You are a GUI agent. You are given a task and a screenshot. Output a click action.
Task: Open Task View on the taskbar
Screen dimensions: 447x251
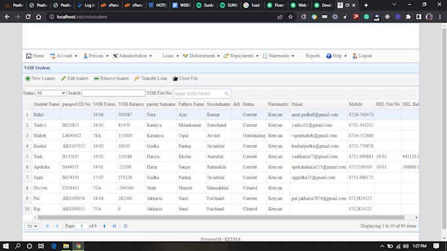(41, 246)
